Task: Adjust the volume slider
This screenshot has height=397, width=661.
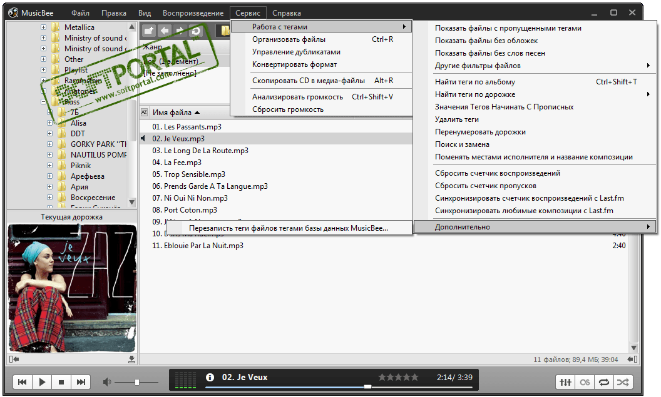Action: click(x=136, y=382)
